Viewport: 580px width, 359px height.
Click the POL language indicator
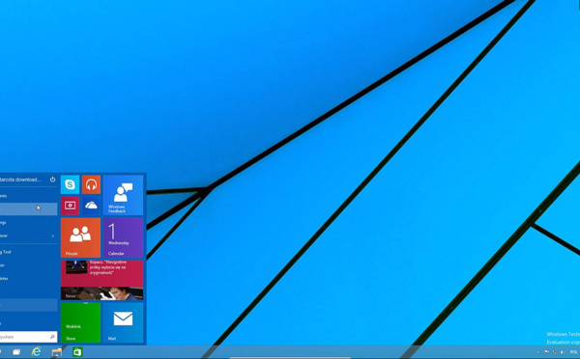(573, 352)
